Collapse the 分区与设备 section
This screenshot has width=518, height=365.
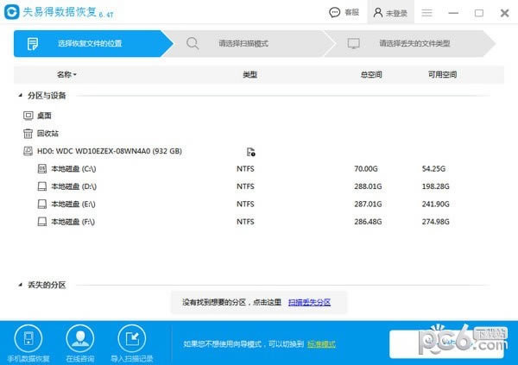click(x=20, y=96)
